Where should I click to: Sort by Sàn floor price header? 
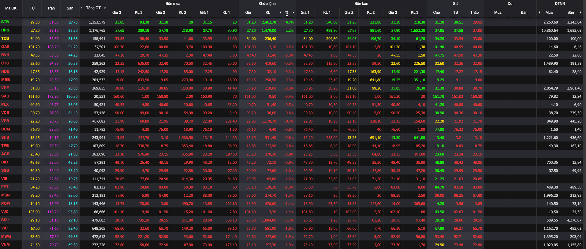point(70,8)
